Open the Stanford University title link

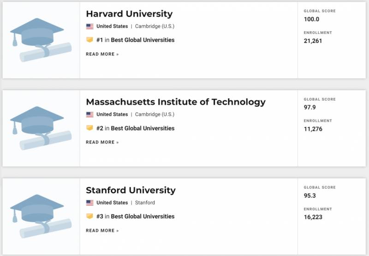point(131,190)
